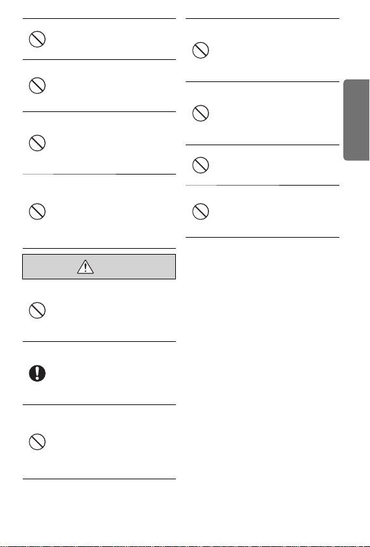Click the topmost prohibition icon in right column
370x547 pixels.
click(x=201, y=50)
